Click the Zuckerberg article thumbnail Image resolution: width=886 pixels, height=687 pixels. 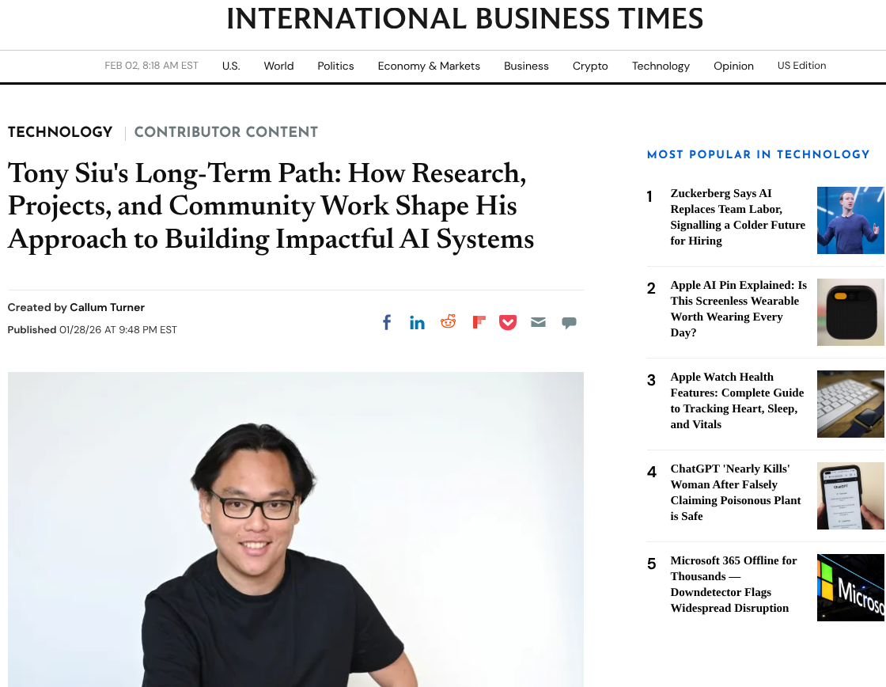click(850, 220)
